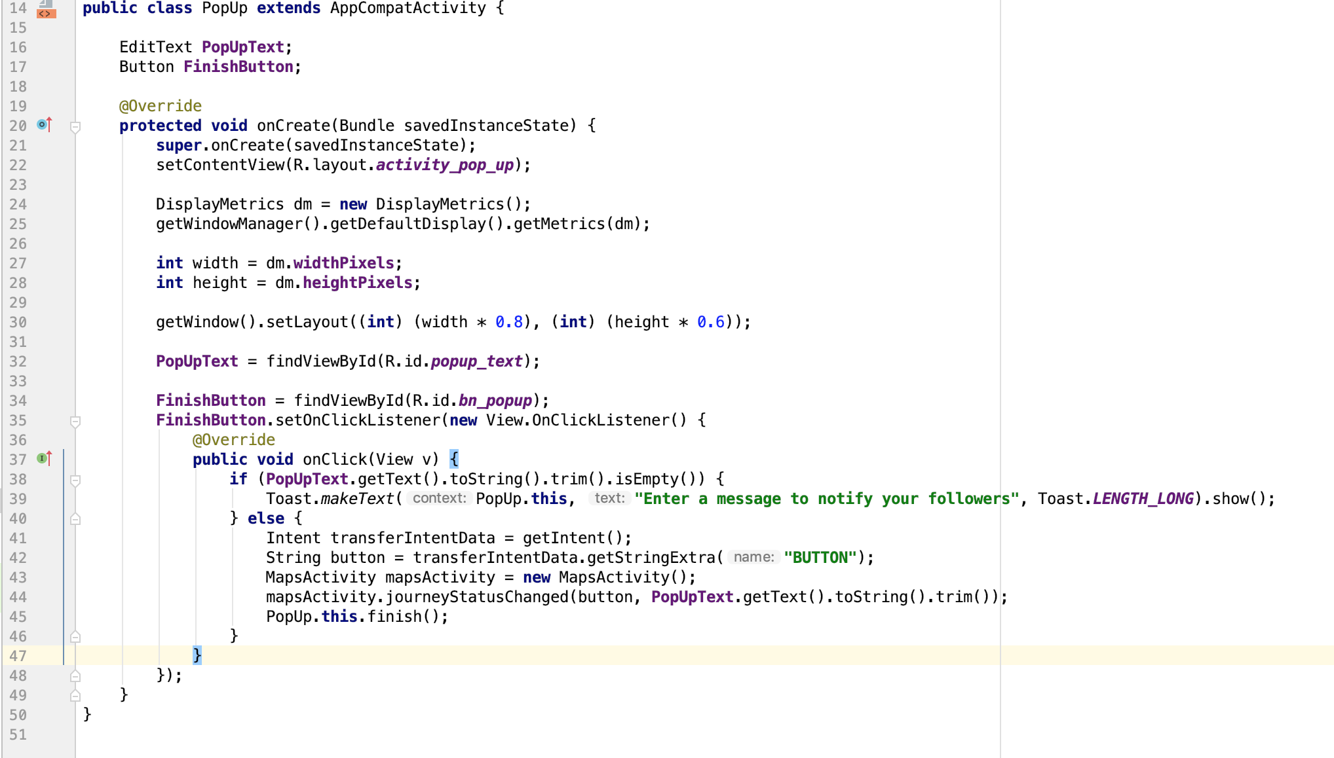Collapse the if statement fold marker

click(75, 480)
